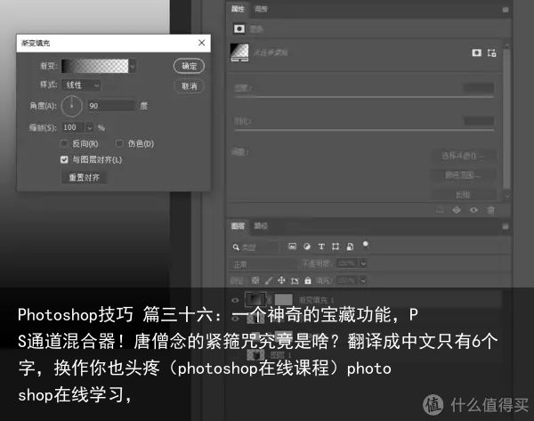The width and height of the screenshot is (534, 421).
Task: Switch to the tab beside 图层
Action: click(x=261, y=226)
